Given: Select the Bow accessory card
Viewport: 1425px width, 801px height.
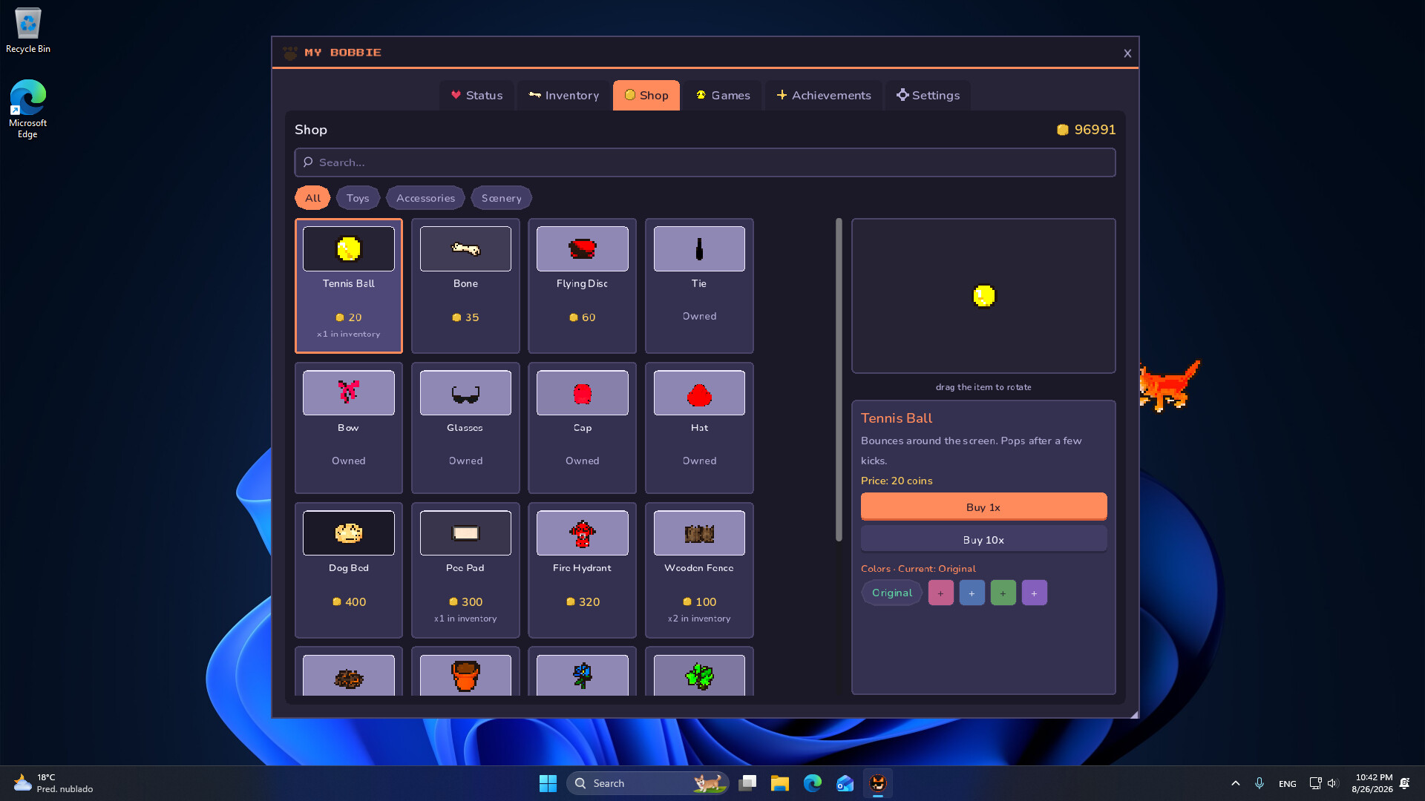Looking at the screenshot, I should coord(349,428).
